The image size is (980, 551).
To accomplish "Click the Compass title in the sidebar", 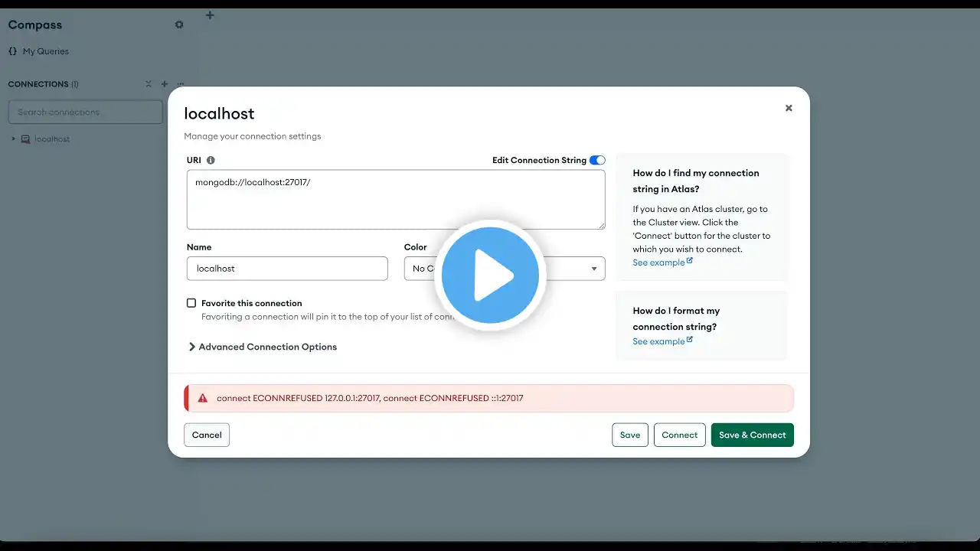I will pos(34,24).
